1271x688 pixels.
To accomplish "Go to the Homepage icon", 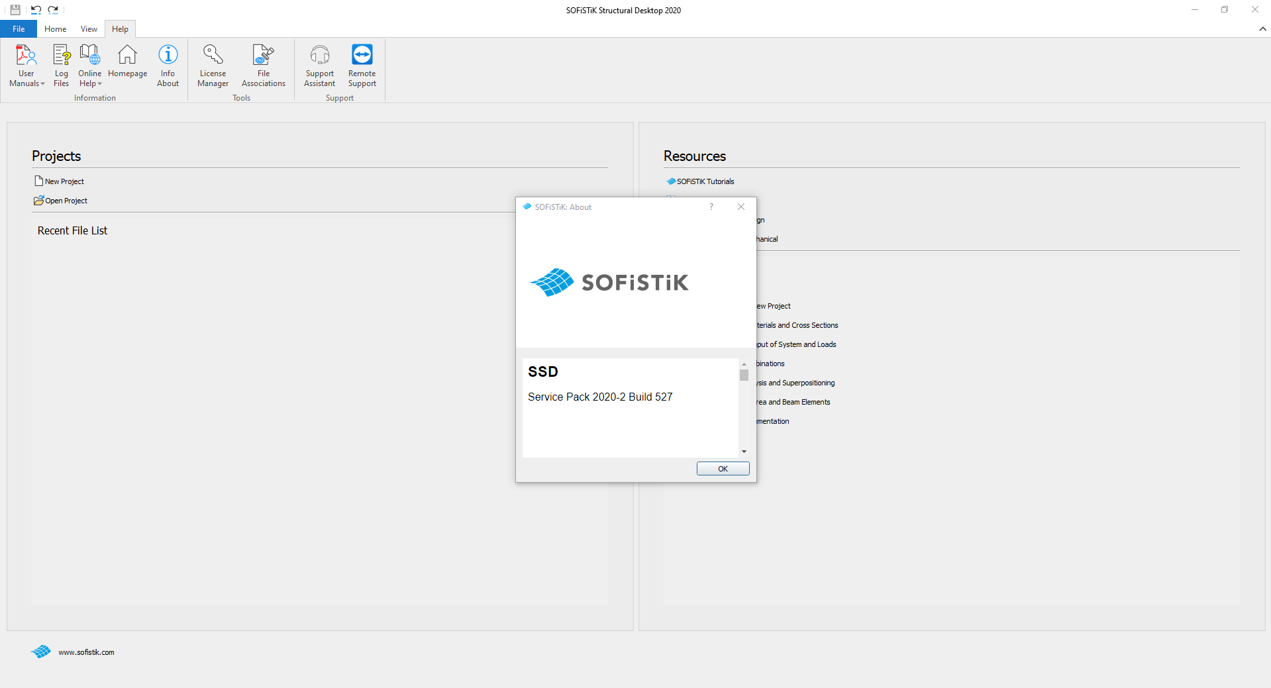I will coord(127,61).
